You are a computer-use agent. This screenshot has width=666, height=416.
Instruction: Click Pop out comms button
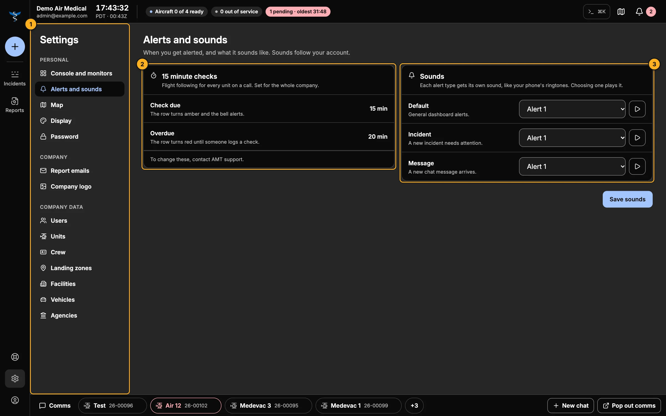tap(629, 405)
